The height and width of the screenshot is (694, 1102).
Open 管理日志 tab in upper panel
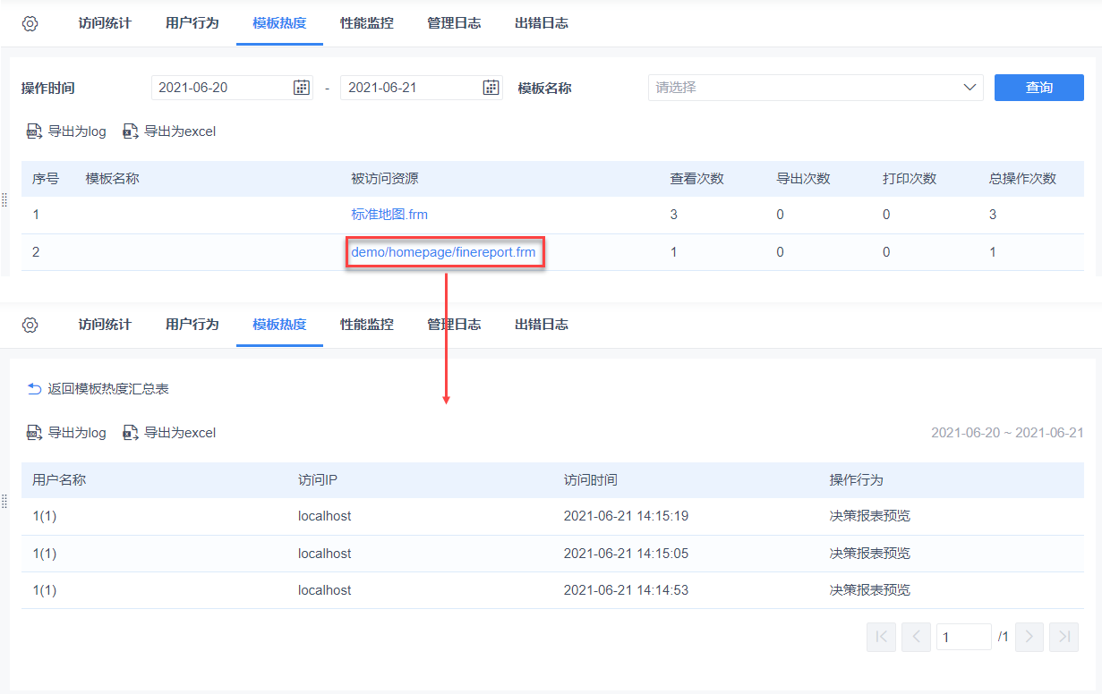[455, 23]
